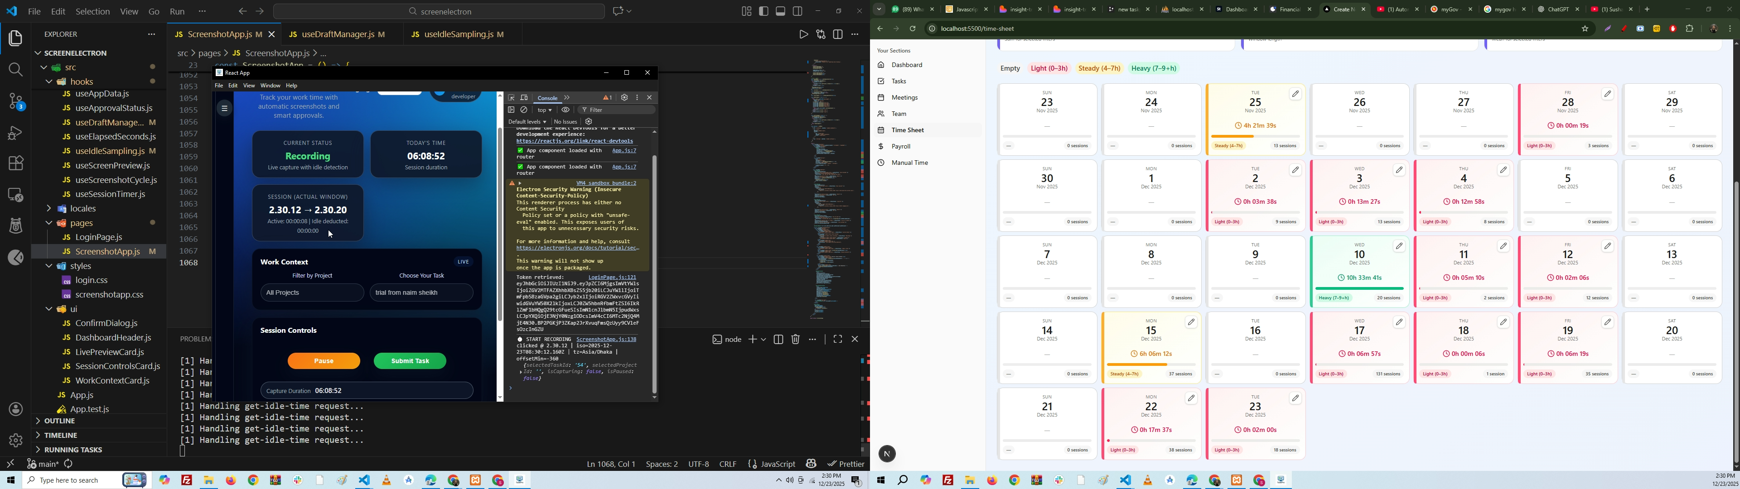Viewport: 1740px width, 489px height.
Task: Toggle live expression eye icon in console
Action: click(566, 110)
